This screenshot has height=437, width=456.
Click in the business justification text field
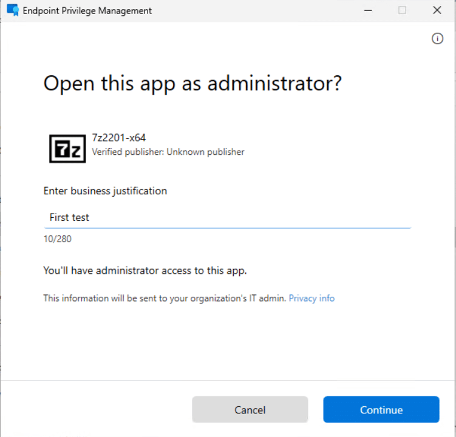pos(227,217)
